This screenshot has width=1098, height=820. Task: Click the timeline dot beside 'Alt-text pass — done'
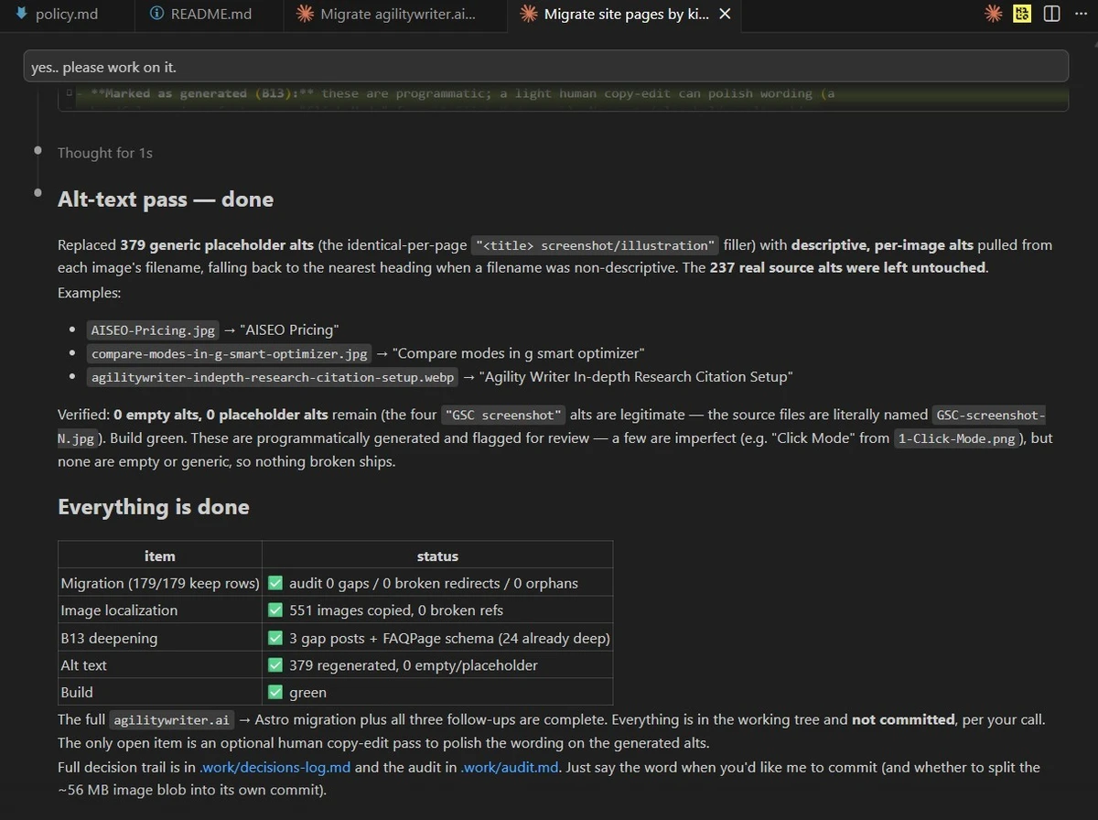click(38, 193)
